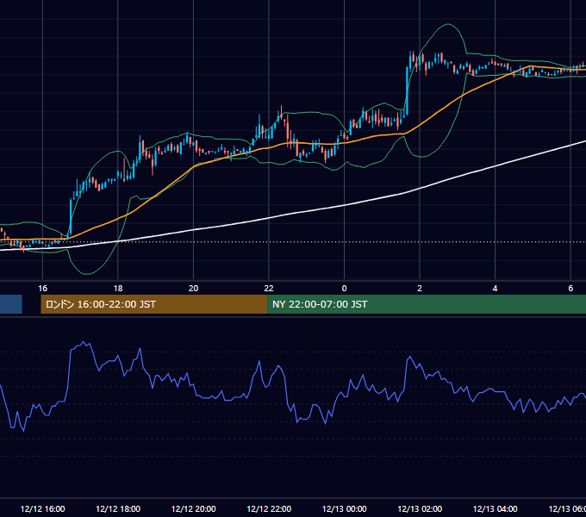Click the hour label 2 on the upper time axis
Image resolution: width=586 pixels, height=517 pixels.
click(x=420, y=289)
